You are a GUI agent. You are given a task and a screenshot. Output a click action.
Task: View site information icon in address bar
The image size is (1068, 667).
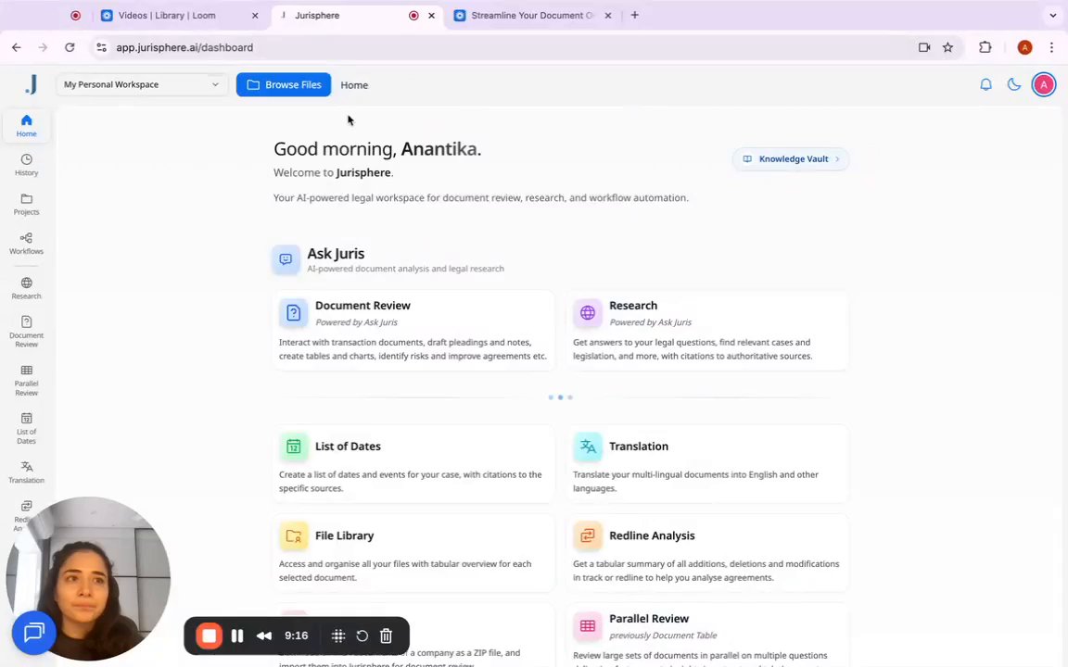click(x=101, y=47)
